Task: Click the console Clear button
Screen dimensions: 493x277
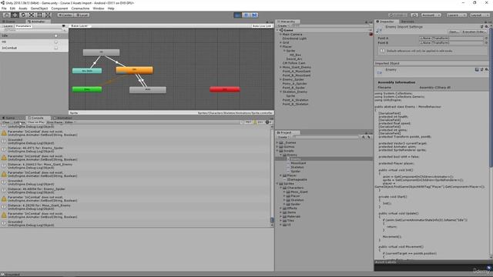Action: pos(6,122)
